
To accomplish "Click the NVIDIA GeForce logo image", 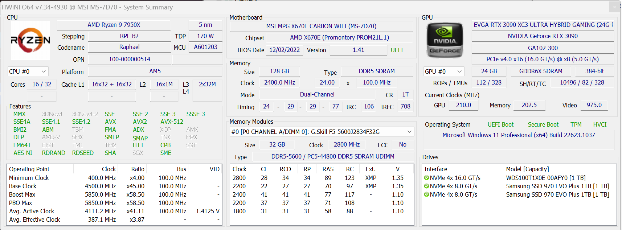I will [x=445, y=40].
